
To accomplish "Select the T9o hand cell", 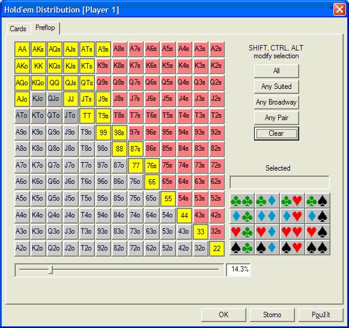I will (x=87, y=132).
